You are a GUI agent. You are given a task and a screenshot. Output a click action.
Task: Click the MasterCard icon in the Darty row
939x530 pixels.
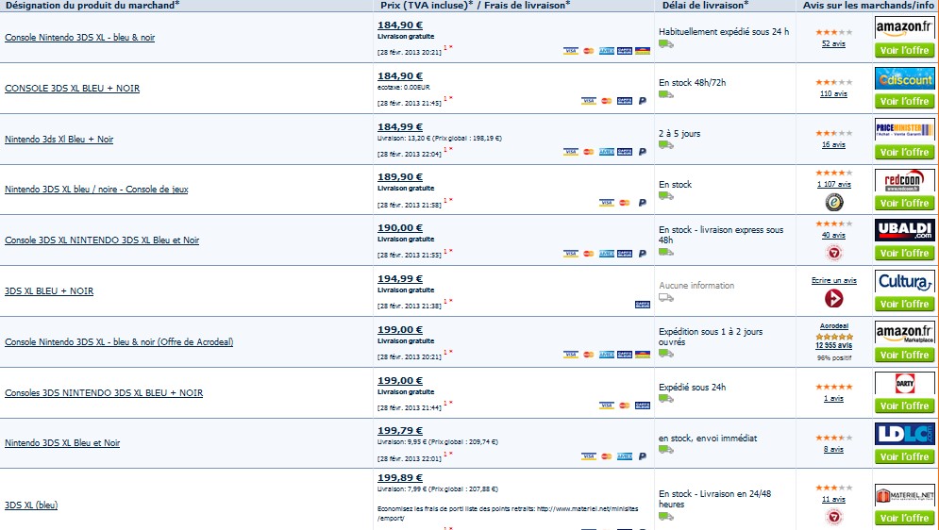[625, 406]
